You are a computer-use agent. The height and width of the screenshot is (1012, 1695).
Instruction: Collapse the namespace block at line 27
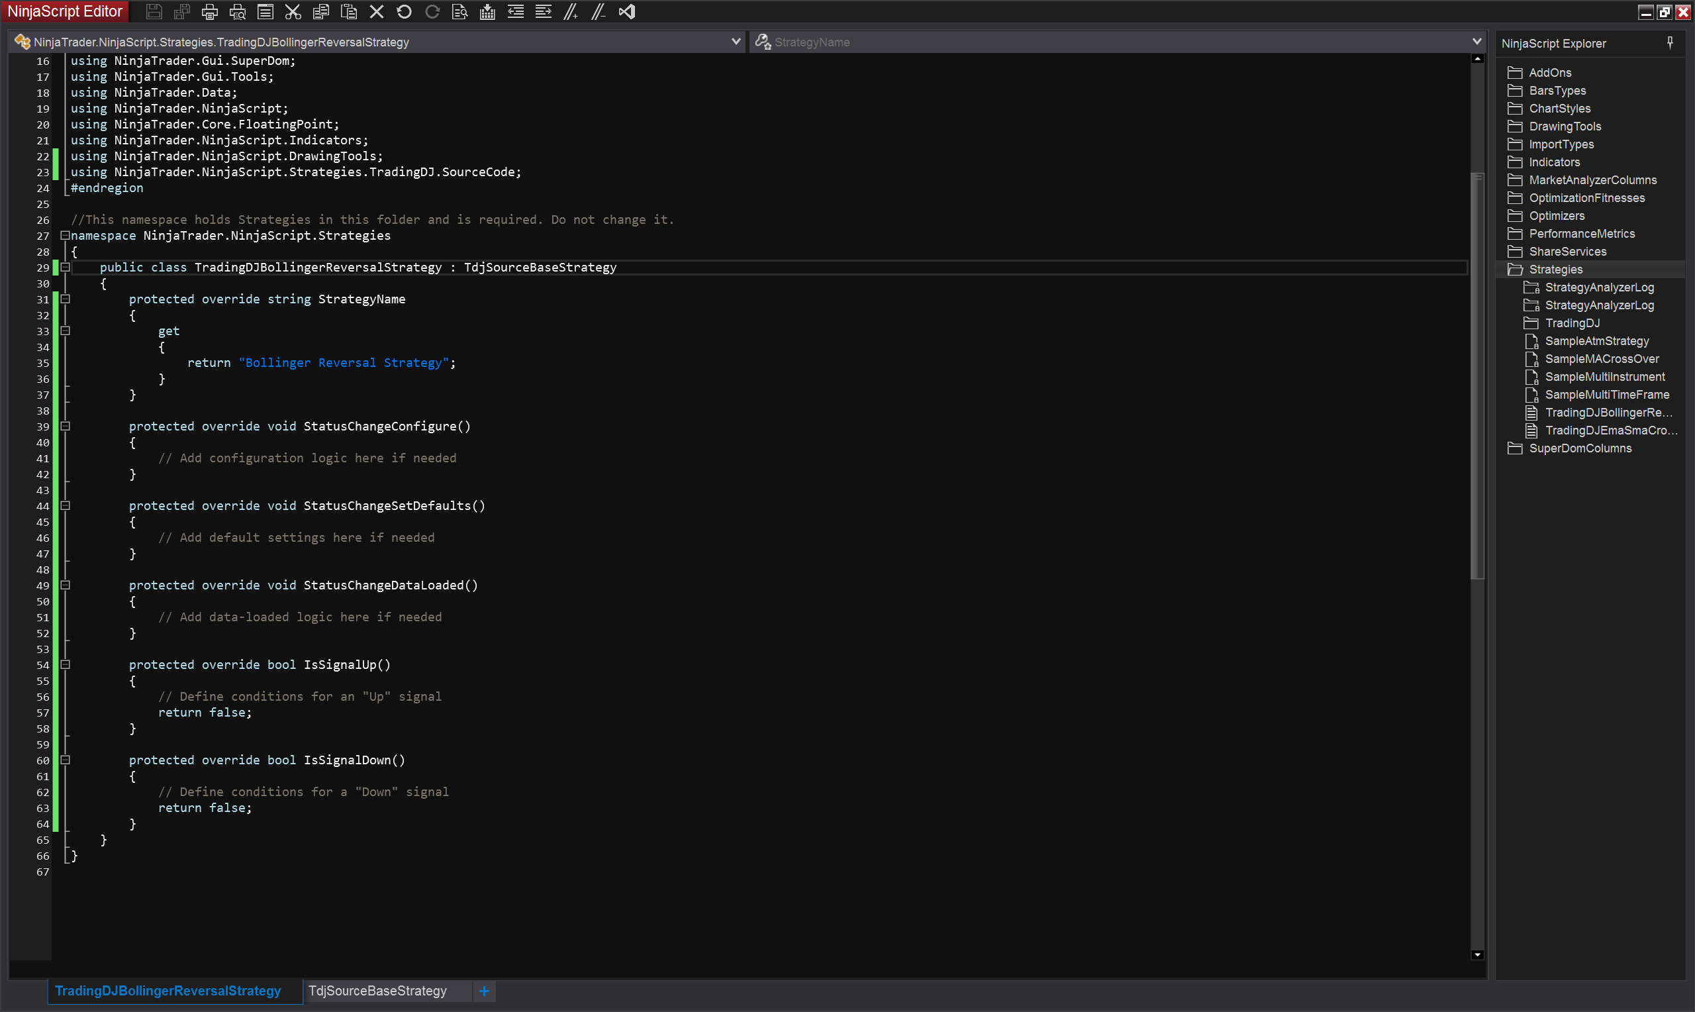click(x=66, y=235)
